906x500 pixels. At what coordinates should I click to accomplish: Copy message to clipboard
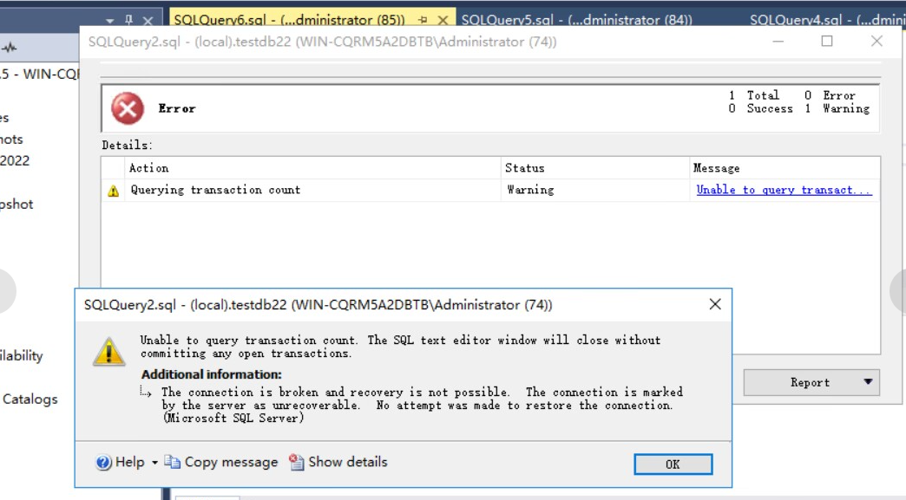(x=221, y=463)
